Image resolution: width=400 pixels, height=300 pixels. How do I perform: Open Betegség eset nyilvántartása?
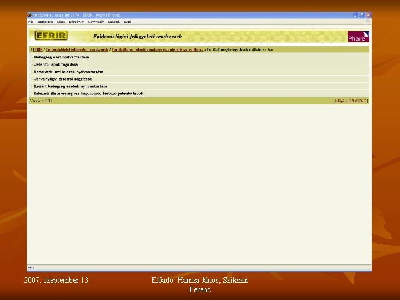pyautogui.click(x=62, y=57)
